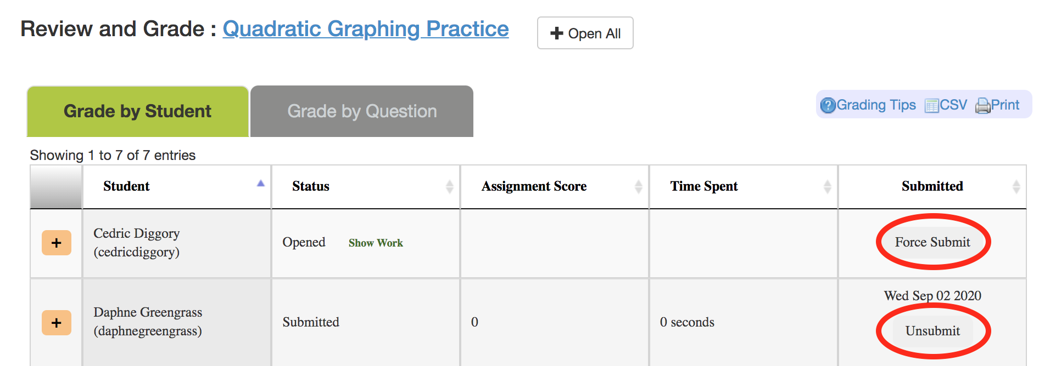Click the plus icon in Open All
The width and height of the screenshot is (1039, 366).
point(557,33)
